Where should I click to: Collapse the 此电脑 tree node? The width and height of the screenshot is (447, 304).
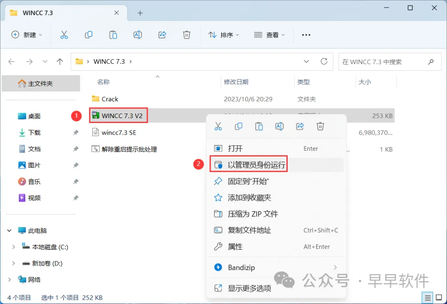point(10,230)
